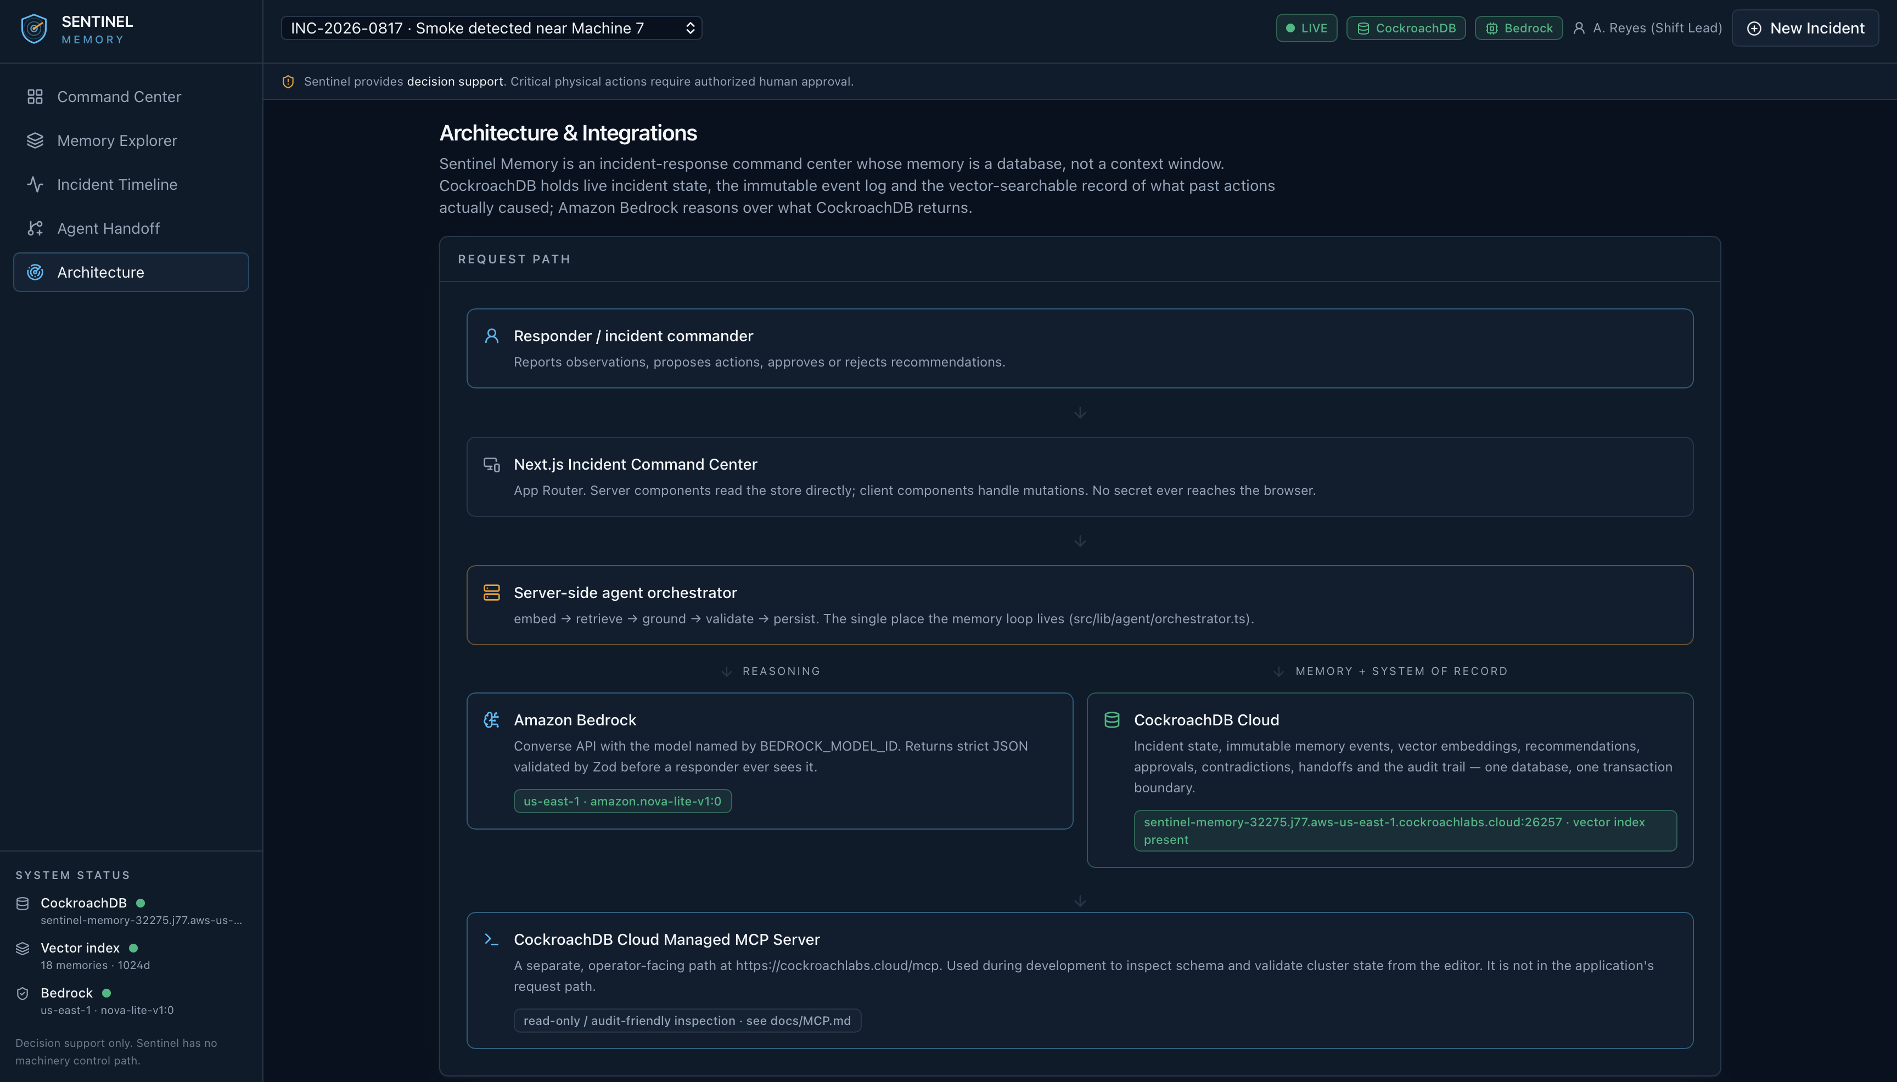1897x1082 pixels.
Task: Click the down arrow beside MEMORY + SYSTEM OF RECORD
Action: (1278, 672)
